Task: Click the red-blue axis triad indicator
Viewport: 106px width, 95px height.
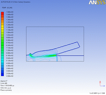Action: (102, 84)
